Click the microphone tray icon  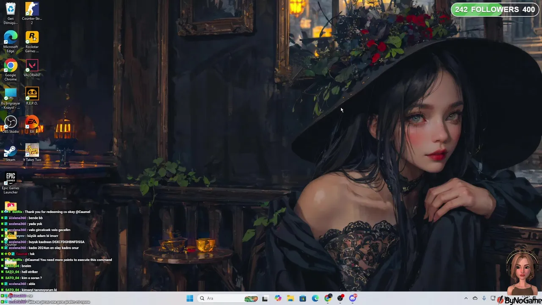(484, 298)
